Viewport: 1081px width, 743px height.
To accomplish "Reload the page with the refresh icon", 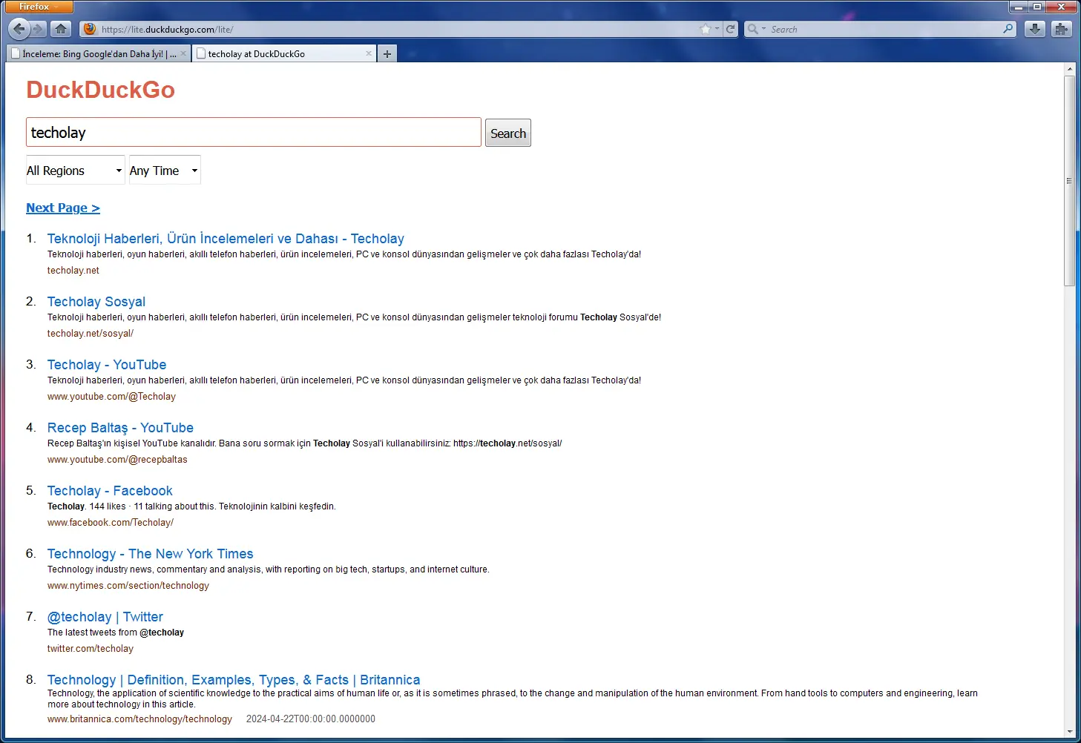I will [x=731, y=29].
